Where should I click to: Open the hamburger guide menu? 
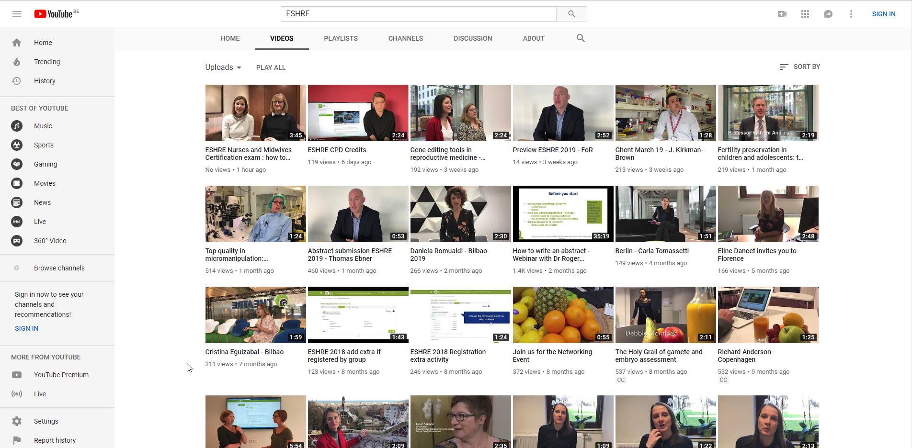point(17,14)
